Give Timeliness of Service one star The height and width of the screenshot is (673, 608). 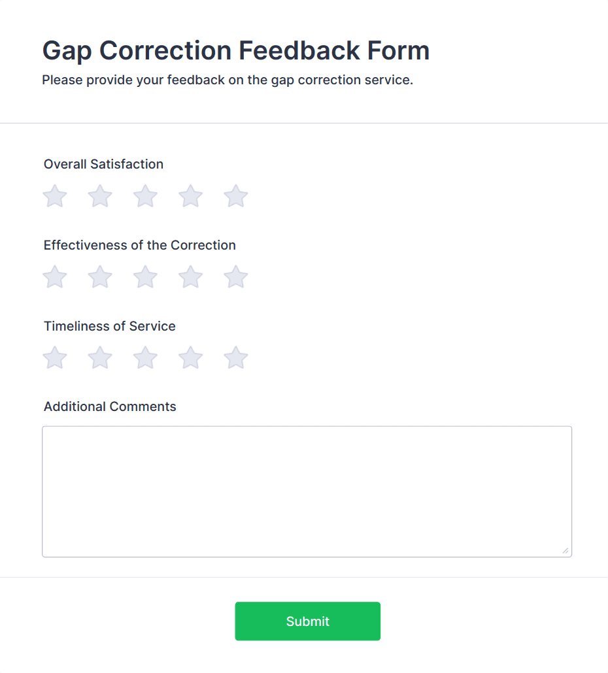tap(55, 357)
